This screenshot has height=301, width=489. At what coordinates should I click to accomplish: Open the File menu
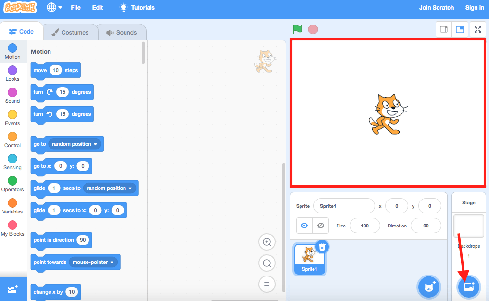(75, 8)
